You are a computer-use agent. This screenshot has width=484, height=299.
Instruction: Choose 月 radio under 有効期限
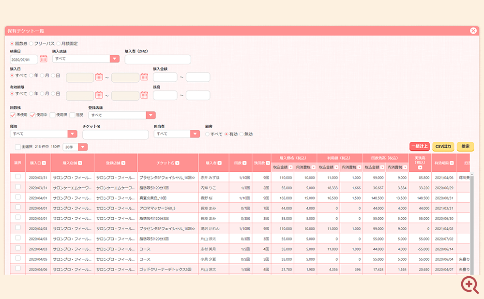42,93
